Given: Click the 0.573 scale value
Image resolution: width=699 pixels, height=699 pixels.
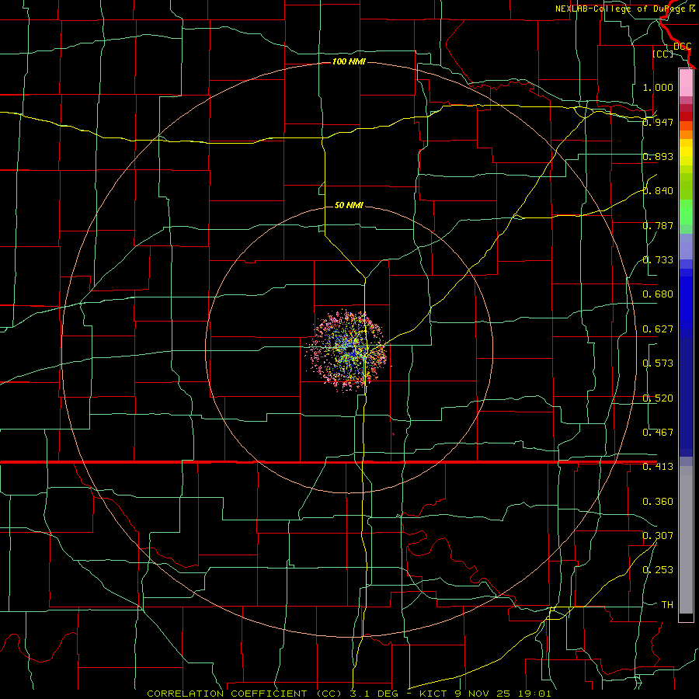Looking at the screenshot, I should [658, 363].
